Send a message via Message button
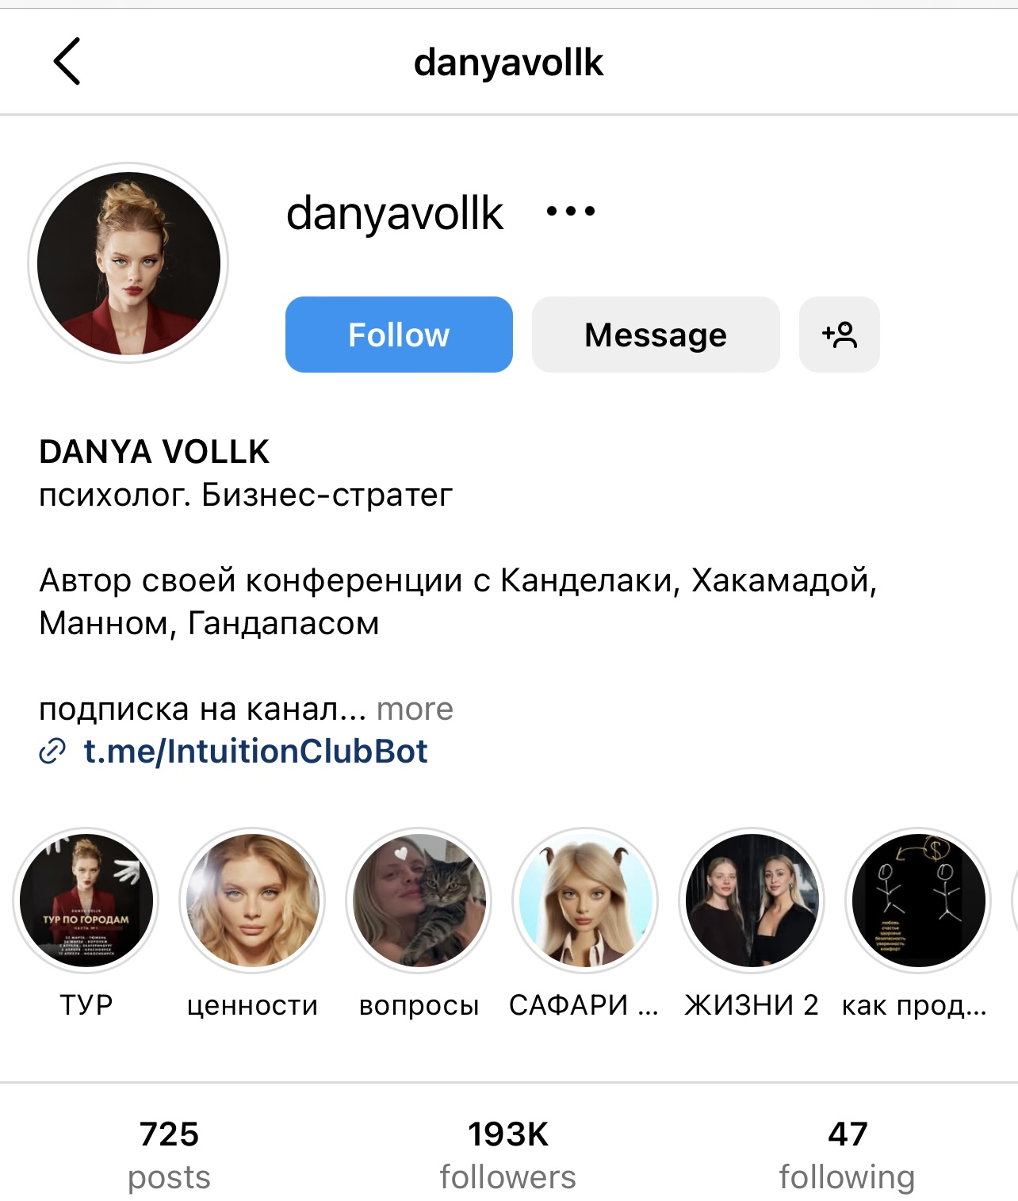The image size is (1018, 1201). (656, 335)
